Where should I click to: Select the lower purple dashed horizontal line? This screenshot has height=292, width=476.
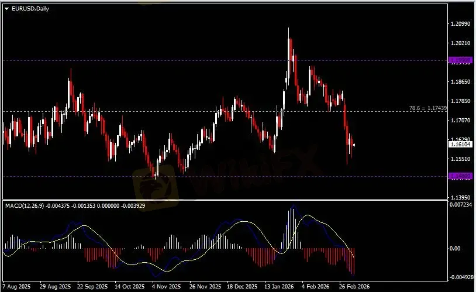pos(234,176)
